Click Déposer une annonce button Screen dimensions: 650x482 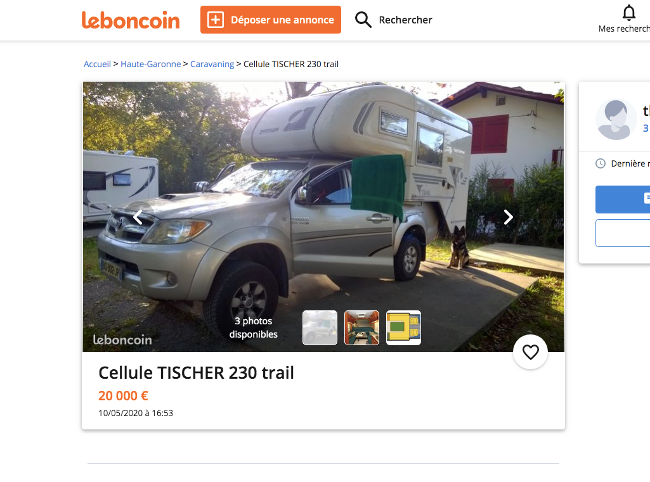pos(271,20)
